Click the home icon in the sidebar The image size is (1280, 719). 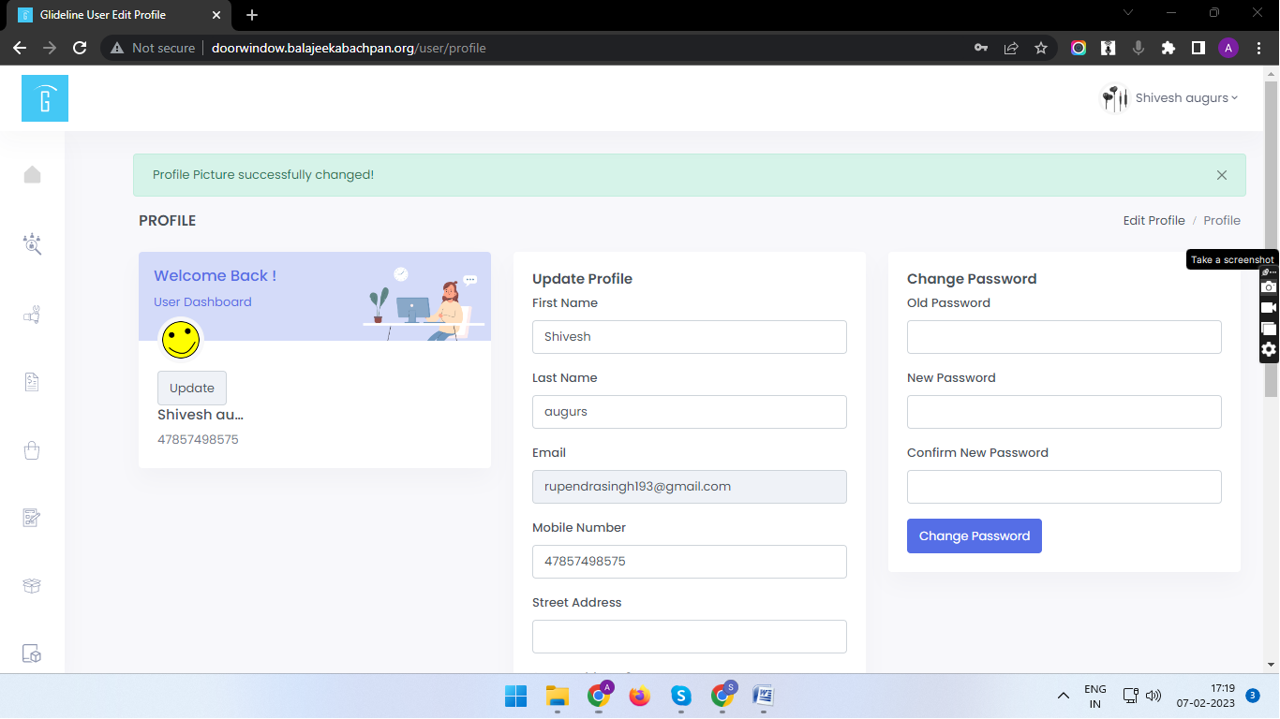pos(32,174)
